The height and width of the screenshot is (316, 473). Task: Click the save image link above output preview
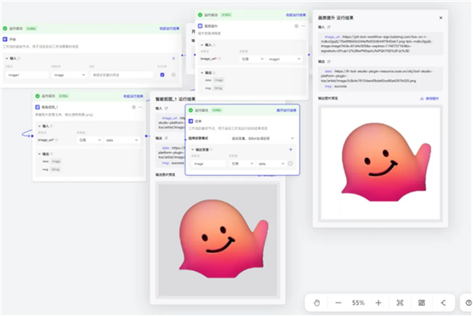(x=430, y=99)
